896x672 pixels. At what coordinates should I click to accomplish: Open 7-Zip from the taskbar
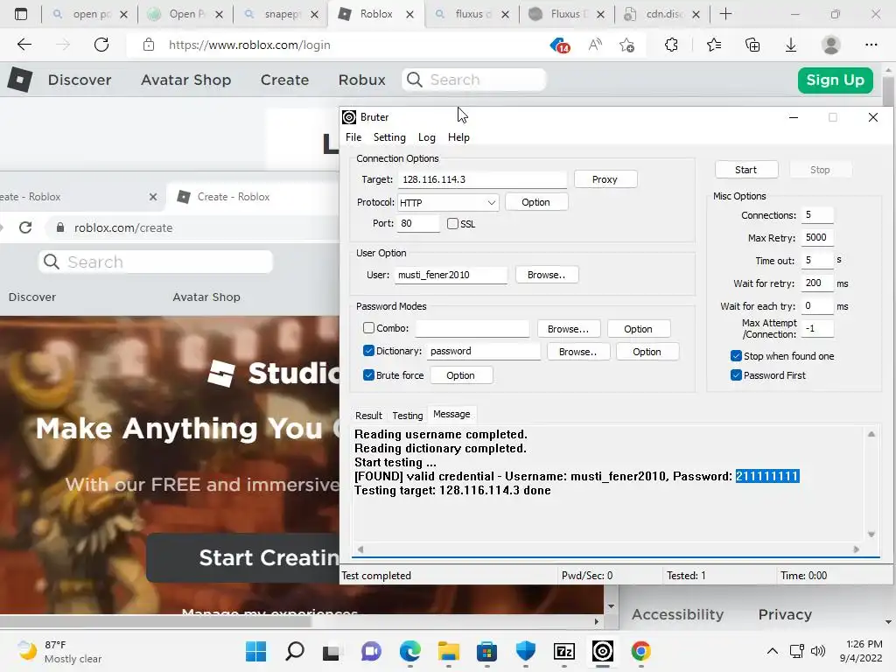coord(564,651)
